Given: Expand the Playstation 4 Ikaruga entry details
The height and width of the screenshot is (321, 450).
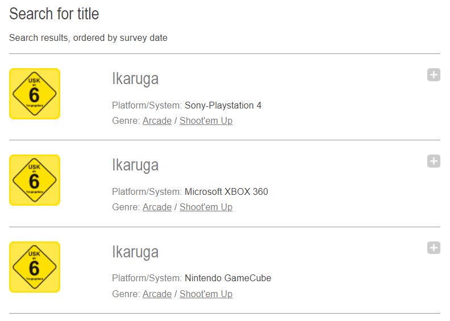Looking at the screenshot, I should tap(434, 75).
